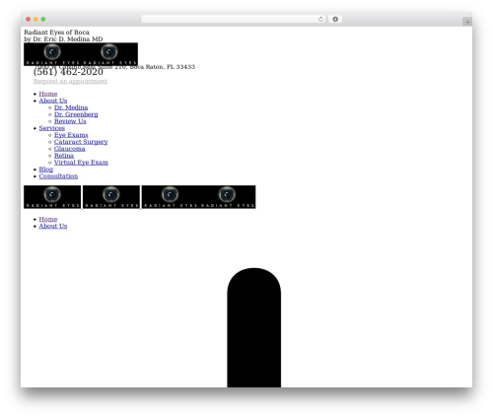Click second Radiant Eyes logo in lower row
The height and width of the screenshot is (417, 493).
coord(111,197)
